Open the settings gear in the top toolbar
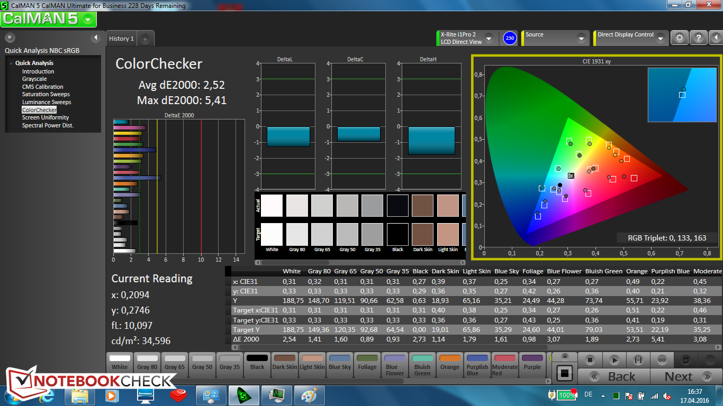The width and height of the screenshot is (723, 406). (680, 38)
